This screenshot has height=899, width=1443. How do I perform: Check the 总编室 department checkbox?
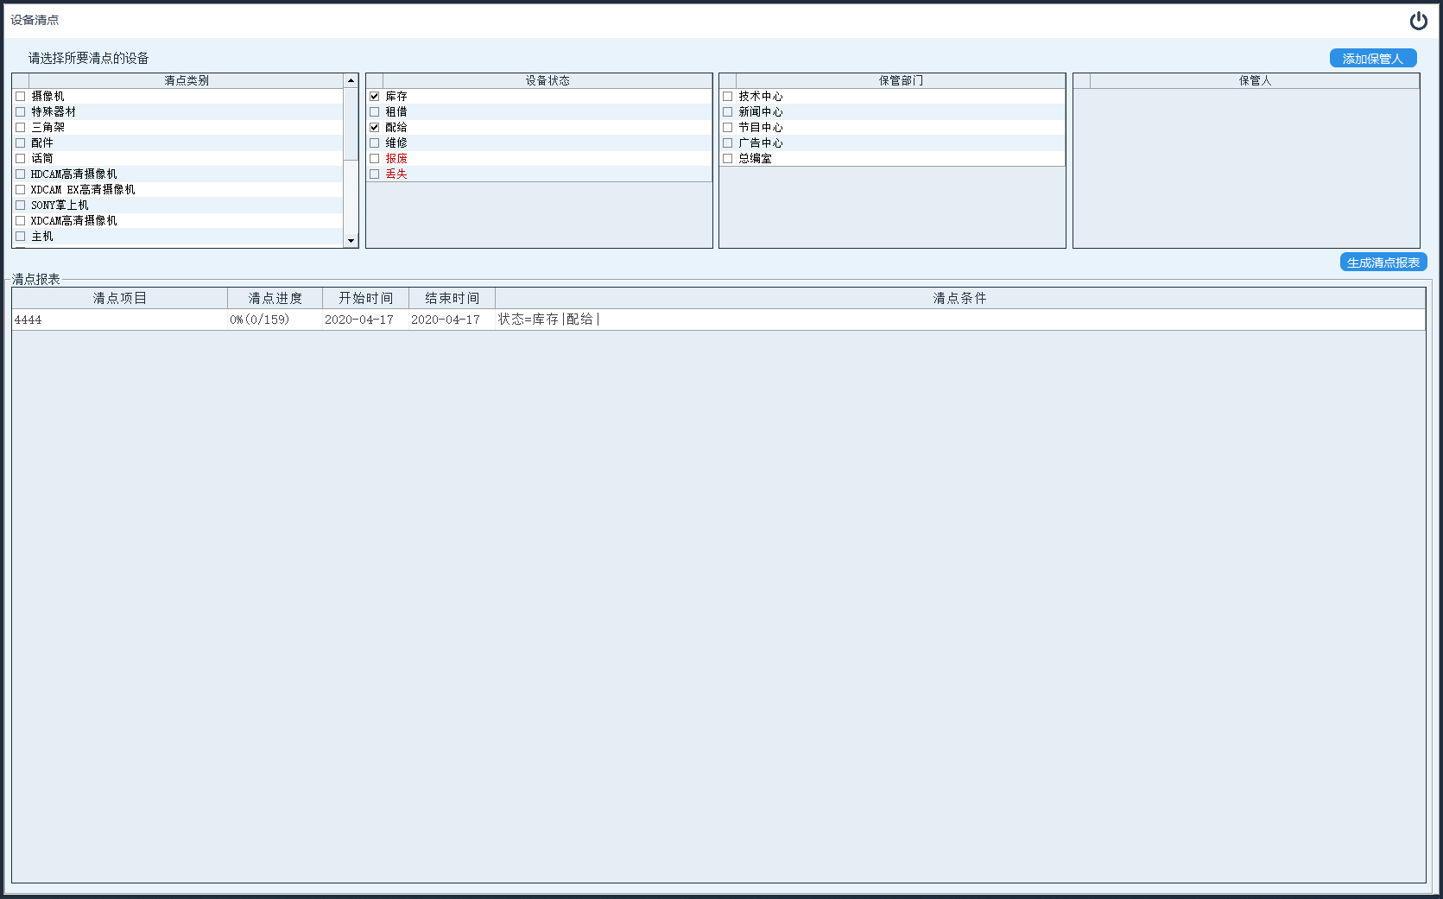click(728, 159)
